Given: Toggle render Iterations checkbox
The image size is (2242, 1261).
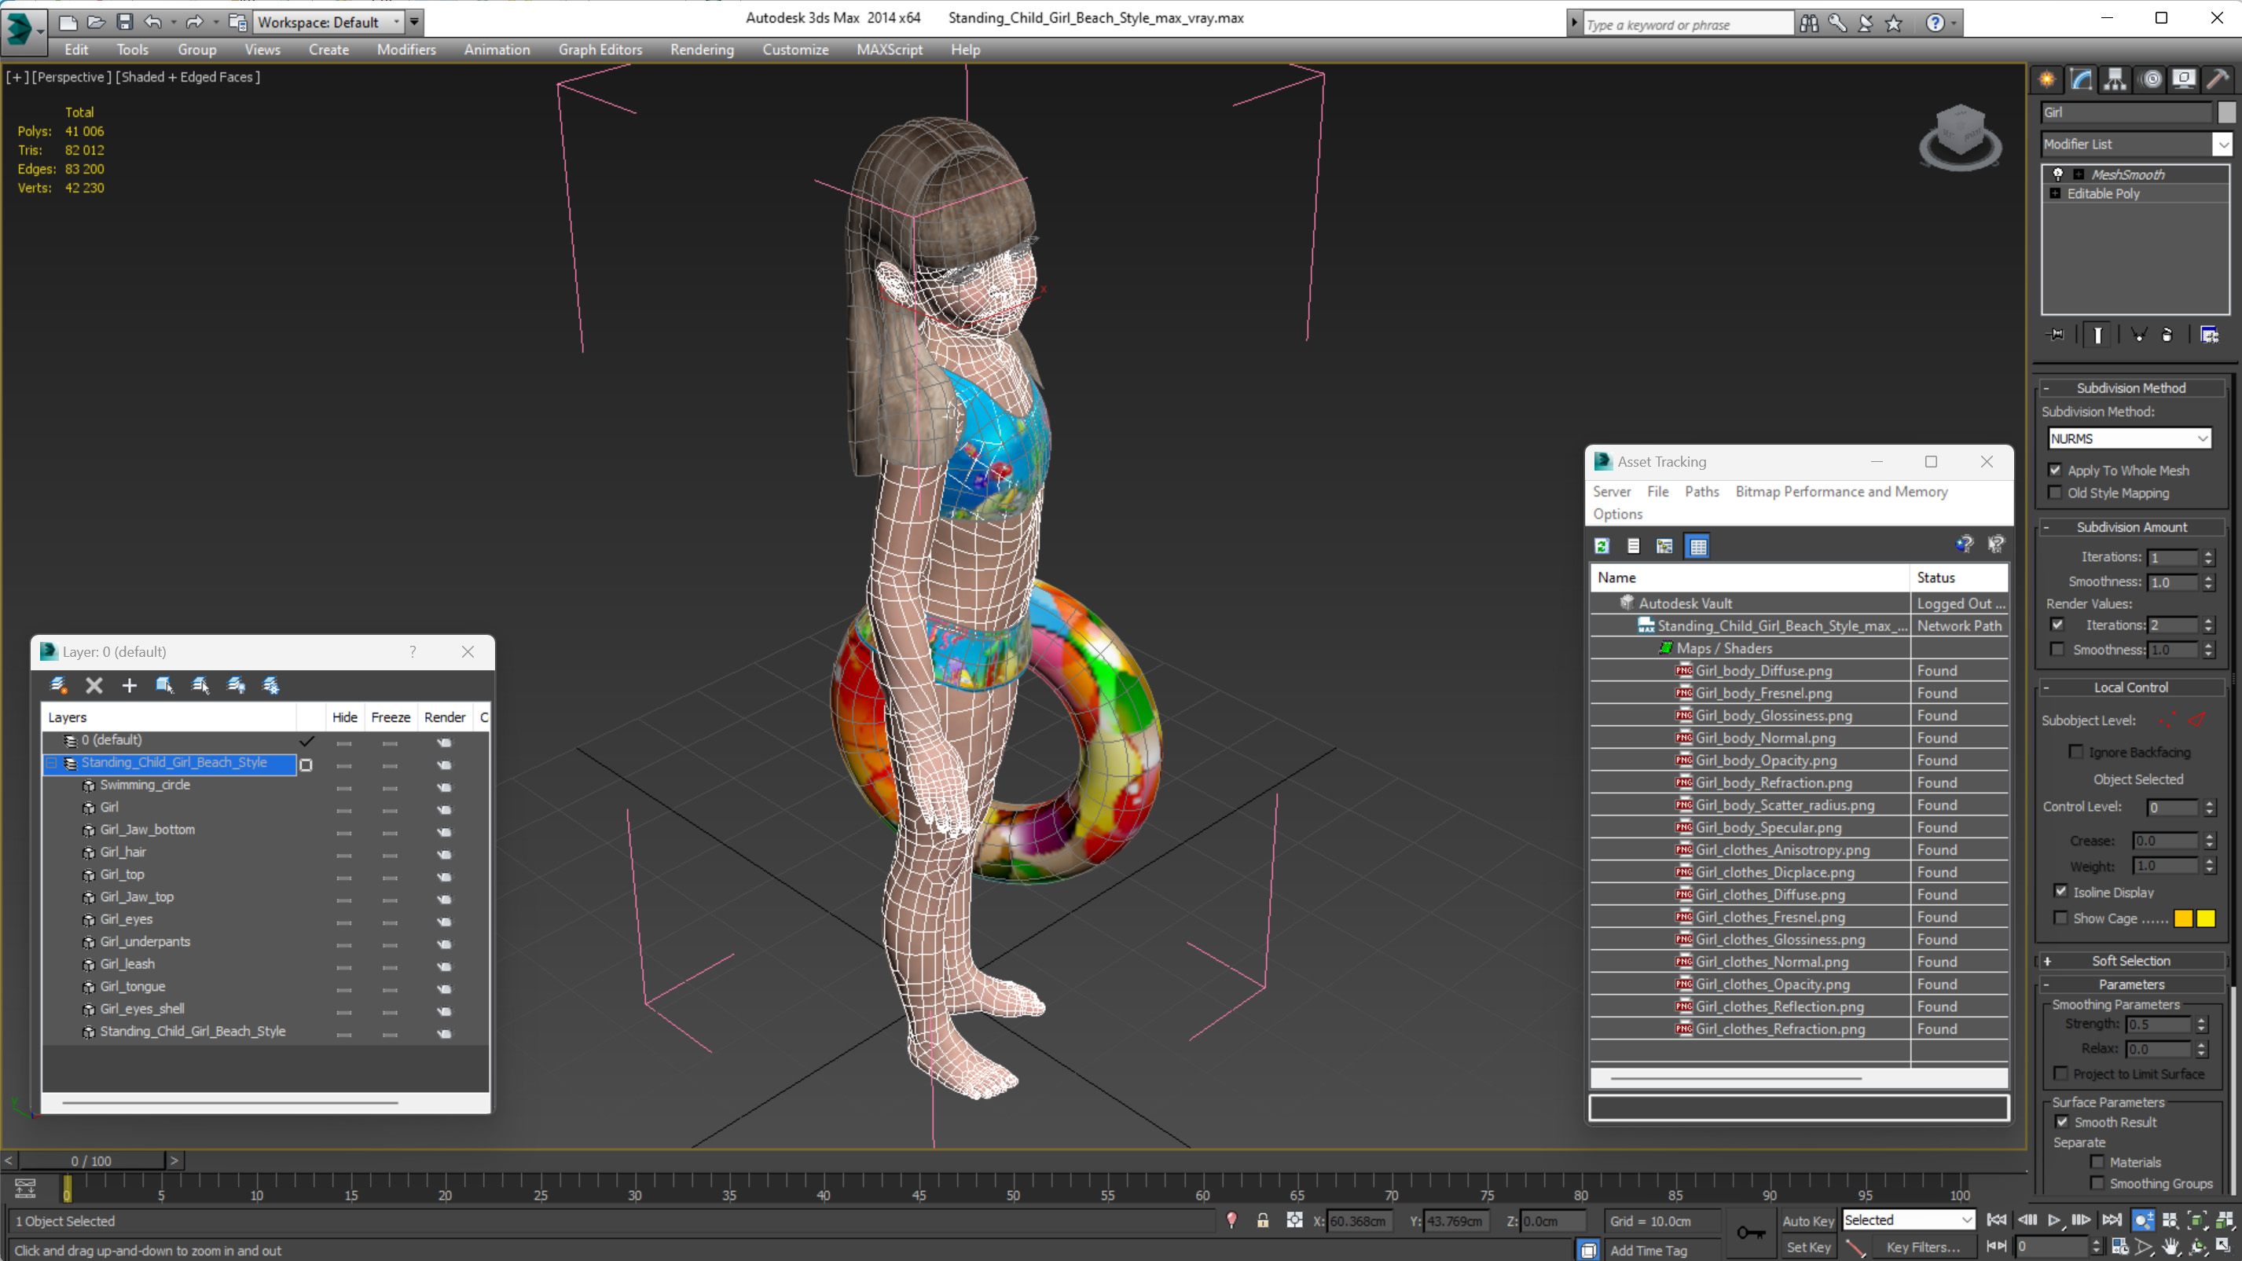Looking at the screenshot, I should (2057, 624).
